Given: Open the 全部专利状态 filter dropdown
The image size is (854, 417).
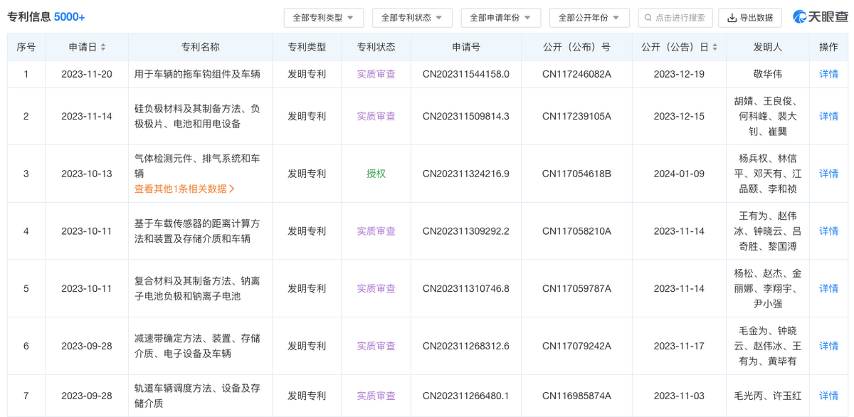Looking at the screenshot, I should coord(412,18).
